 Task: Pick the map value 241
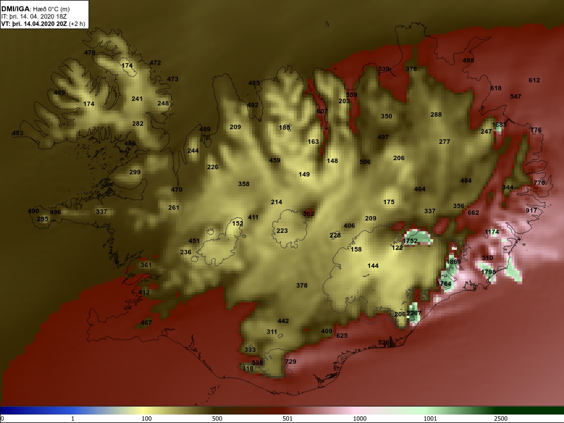point(137,99)
